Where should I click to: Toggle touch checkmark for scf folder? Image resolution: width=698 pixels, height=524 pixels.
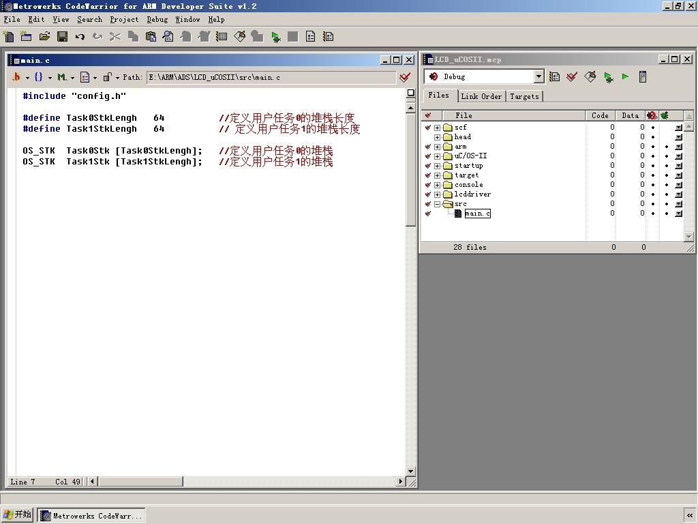click(428, 128)
